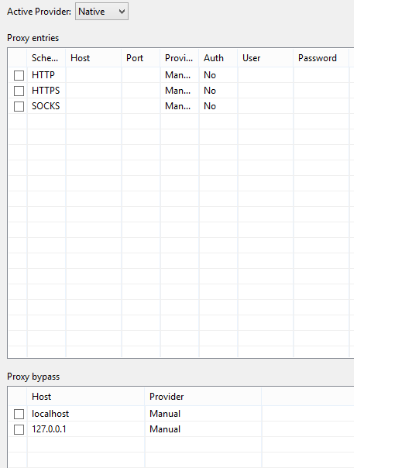
Task: Click the Port cell of the SOCKS row
Action: coord(141,106)
